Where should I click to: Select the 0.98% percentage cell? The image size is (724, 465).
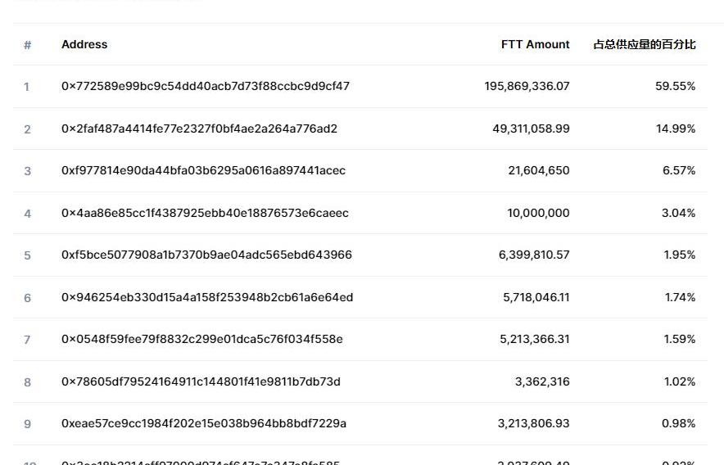point(678,423)
